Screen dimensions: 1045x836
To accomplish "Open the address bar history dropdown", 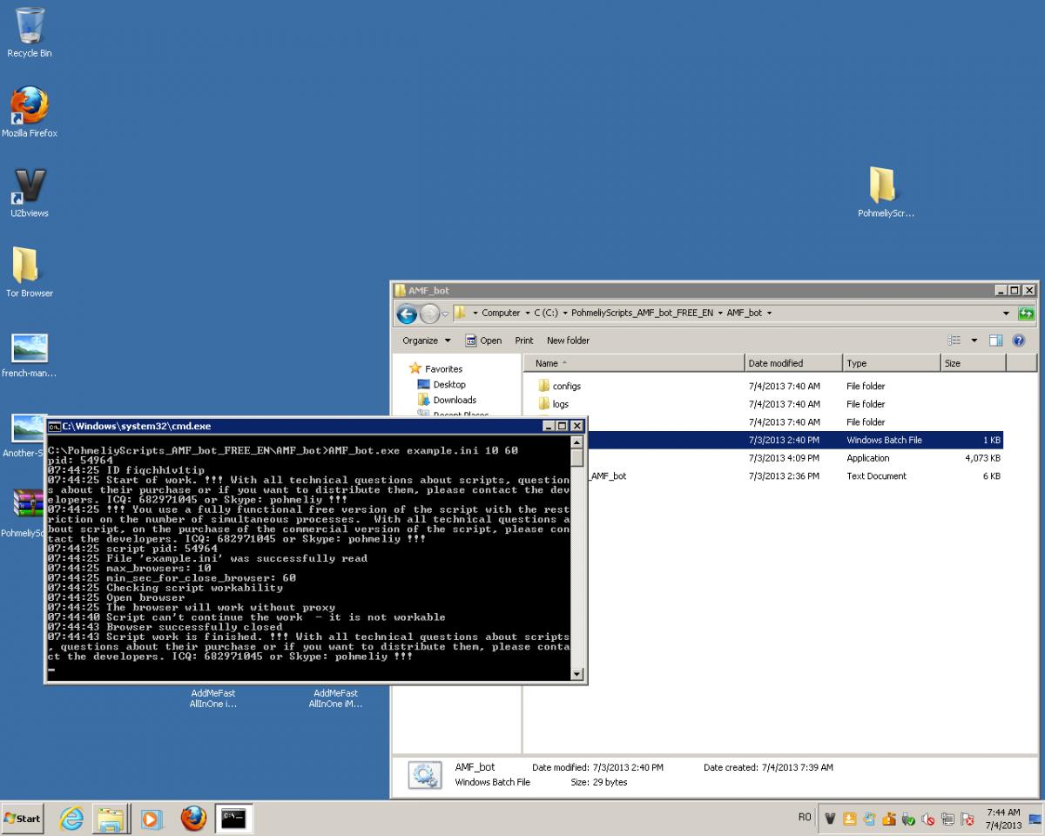I will coord(1007,313).
